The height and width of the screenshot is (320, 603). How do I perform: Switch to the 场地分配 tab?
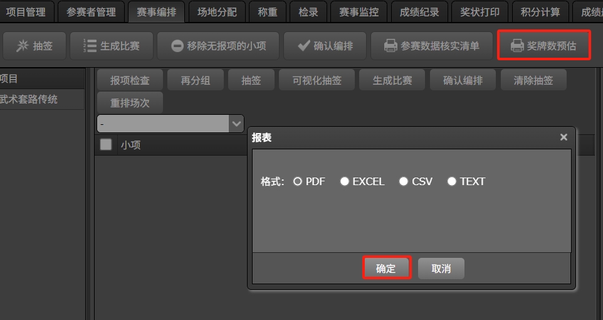[217, 12]
